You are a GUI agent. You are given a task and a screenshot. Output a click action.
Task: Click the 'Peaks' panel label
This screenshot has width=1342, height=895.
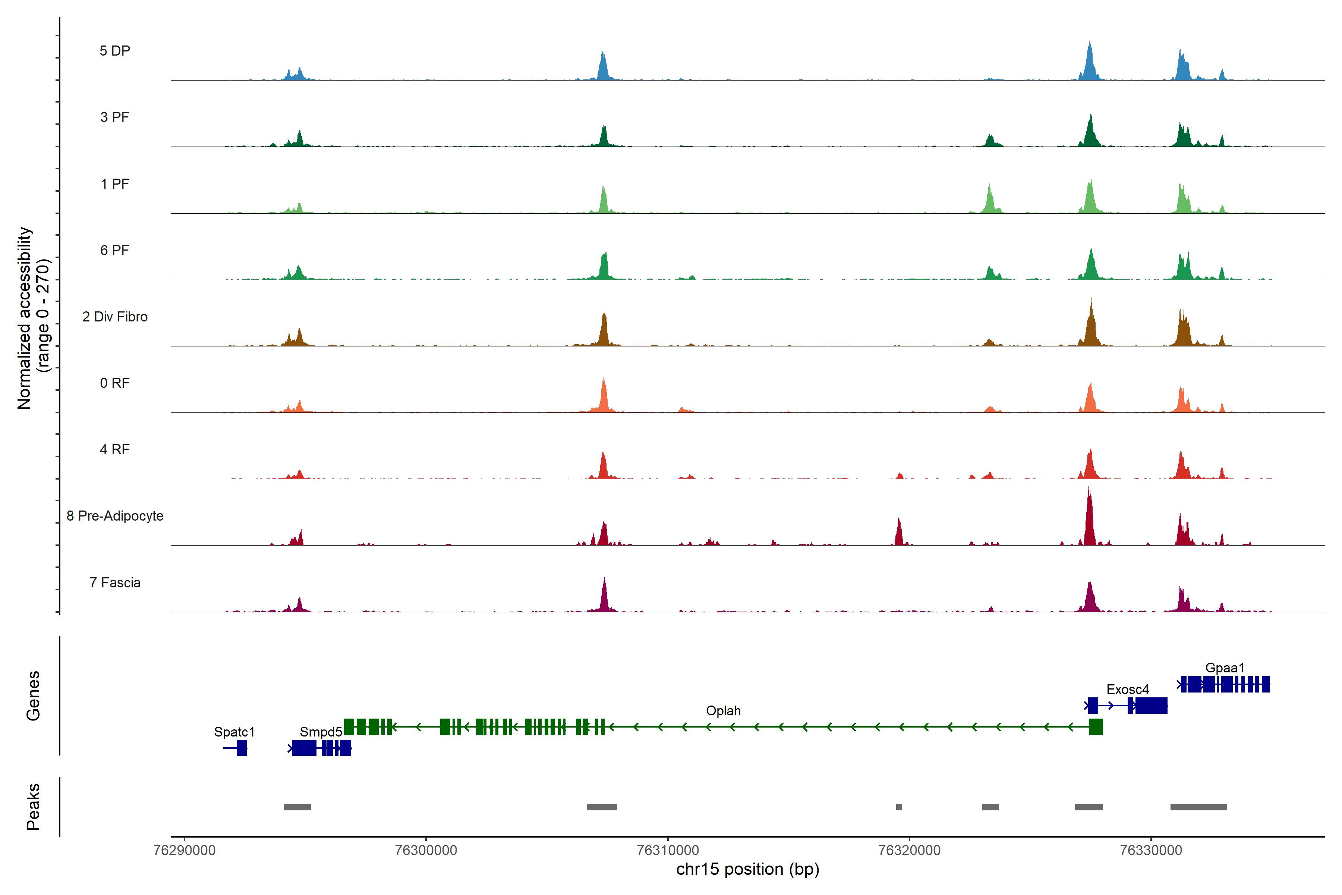pos(33,807)
